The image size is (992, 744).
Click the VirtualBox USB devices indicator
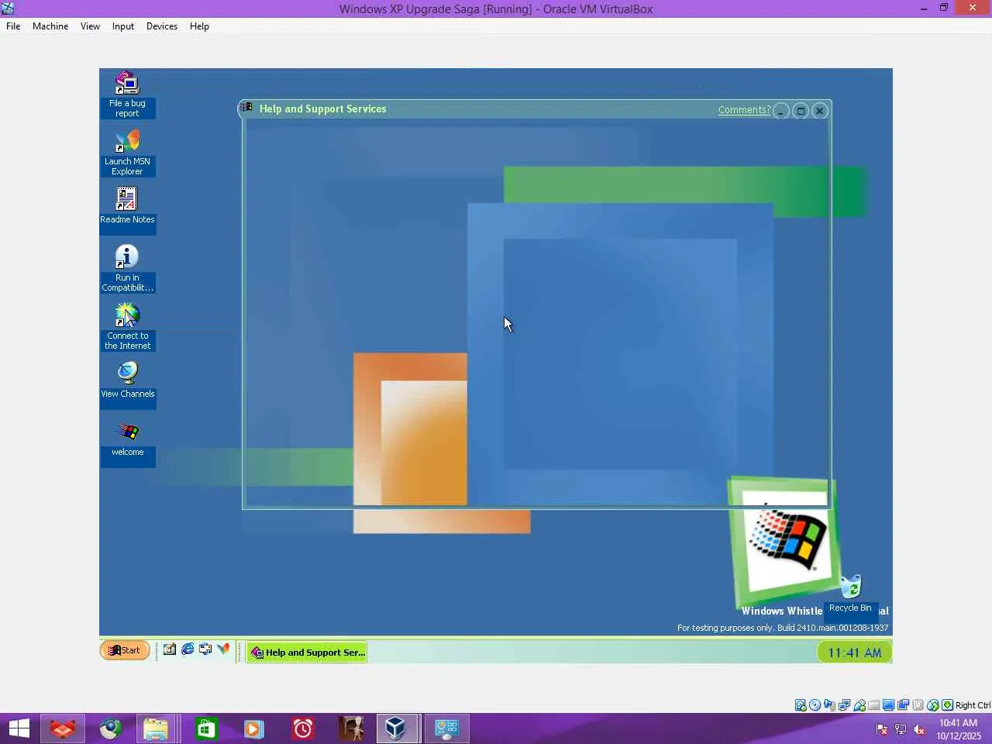click(x=859, y=705)
